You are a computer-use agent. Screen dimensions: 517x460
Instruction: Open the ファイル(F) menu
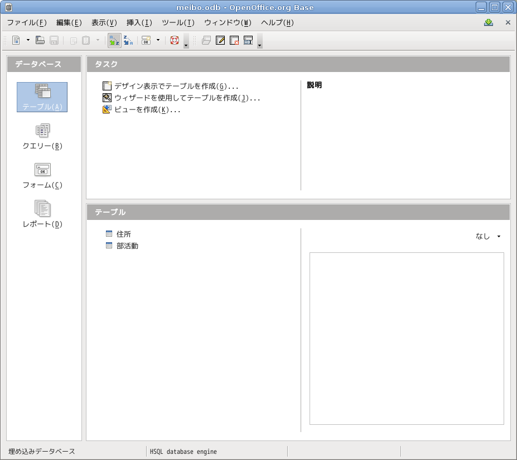[x=26, y=23]
